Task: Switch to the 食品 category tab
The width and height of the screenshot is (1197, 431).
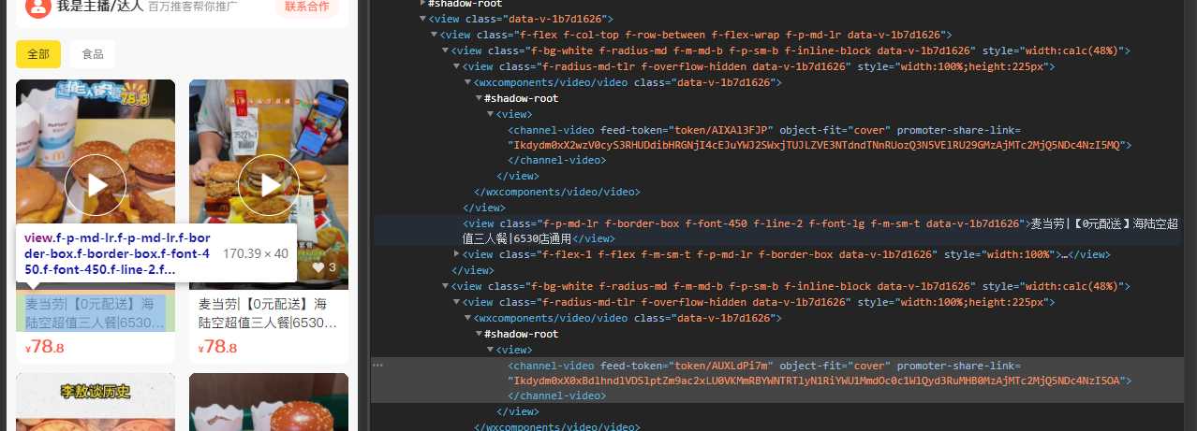Action: (93, 54)
